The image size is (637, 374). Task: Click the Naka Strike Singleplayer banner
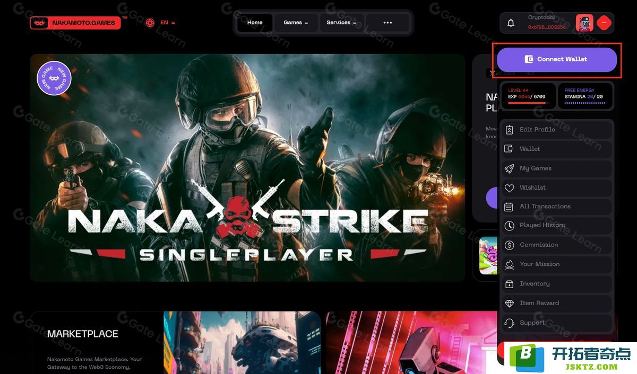point(247,167)
